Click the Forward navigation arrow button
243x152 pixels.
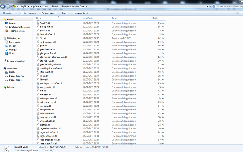(7, 6)
